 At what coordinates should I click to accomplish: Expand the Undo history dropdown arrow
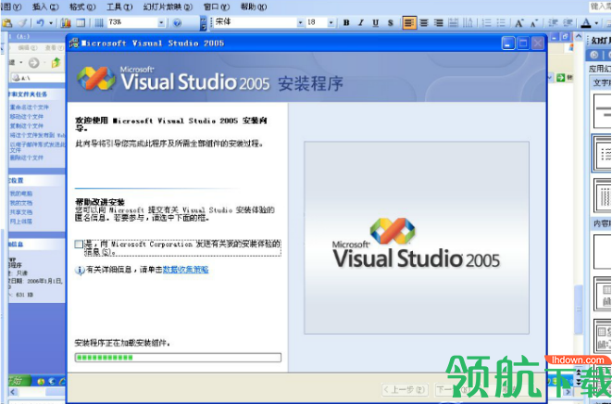pos(51,23)
